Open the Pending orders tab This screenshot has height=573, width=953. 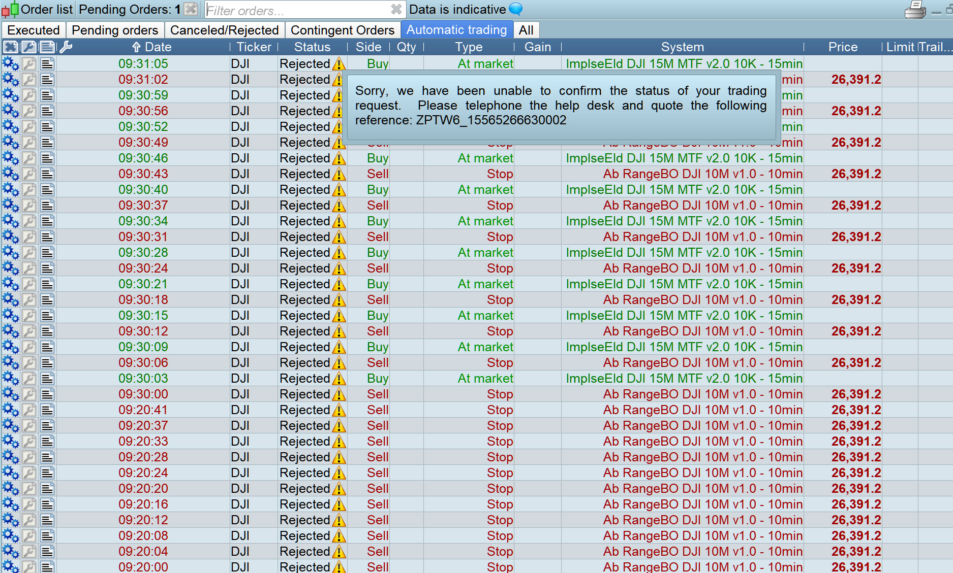pos(115,30)
